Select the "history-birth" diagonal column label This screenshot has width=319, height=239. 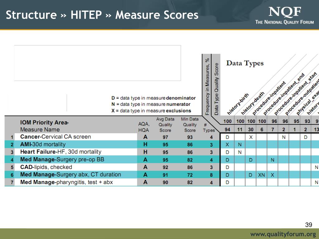click(238, 104)
